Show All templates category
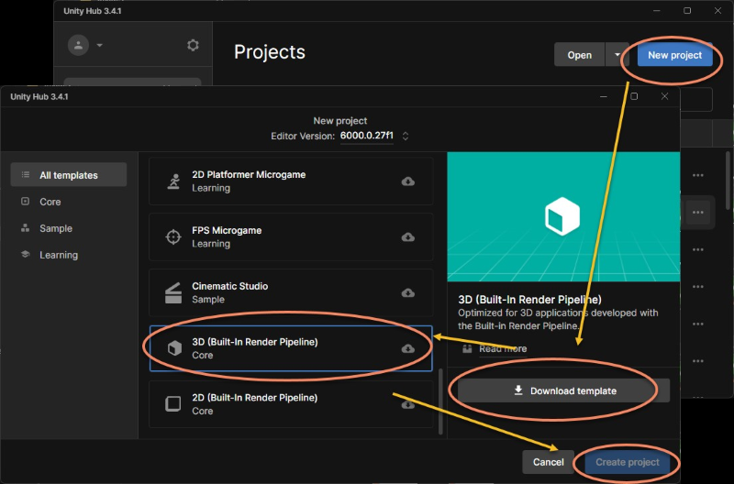 pos(68,175)
